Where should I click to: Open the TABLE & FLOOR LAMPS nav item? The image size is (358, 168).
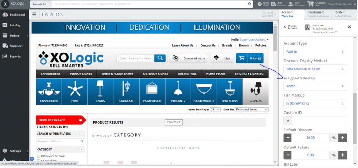[x=117, y=74]
